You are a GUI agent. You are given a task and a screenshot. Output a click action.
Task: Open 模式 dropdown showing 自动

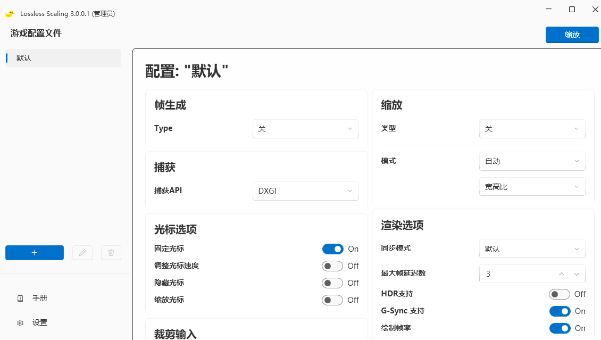pyautogui.click(x=532, y=161)
